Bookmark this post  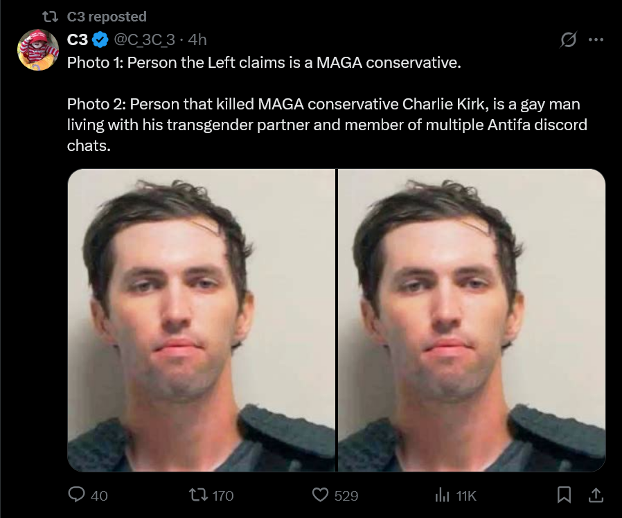[x=564, y=494]
